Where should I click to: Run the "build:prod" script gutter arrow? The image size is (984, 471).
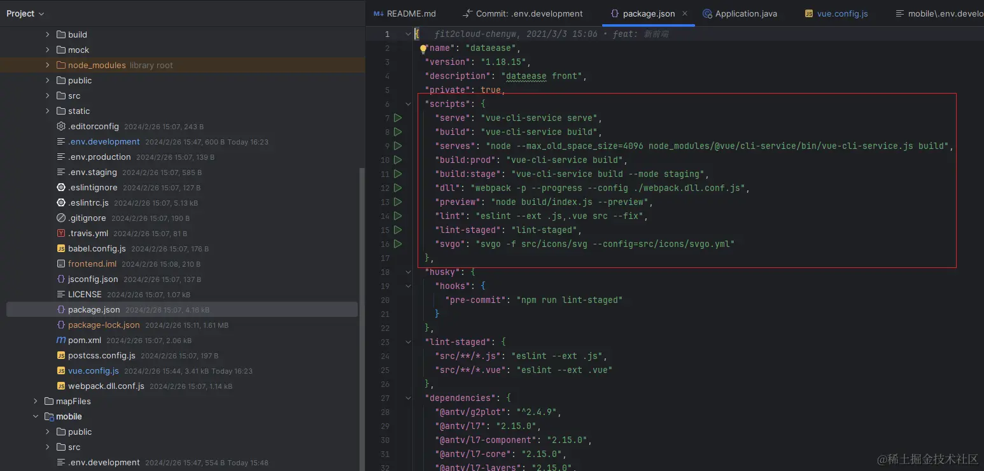(x=398, y=160)
